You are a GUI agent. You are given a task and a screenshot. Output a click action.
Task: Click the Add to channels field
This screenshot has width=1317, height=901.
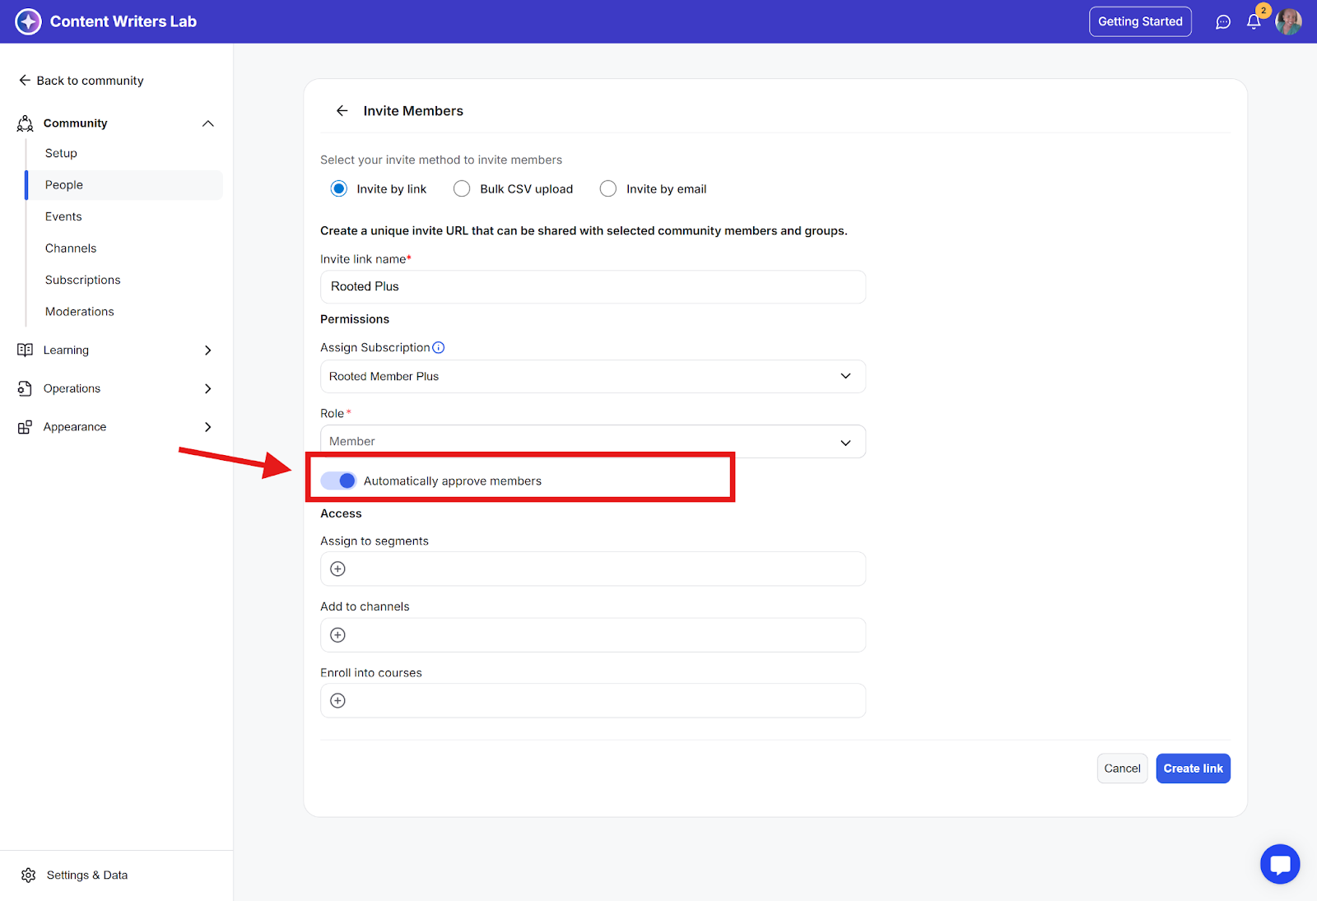(x=593, y=635)
